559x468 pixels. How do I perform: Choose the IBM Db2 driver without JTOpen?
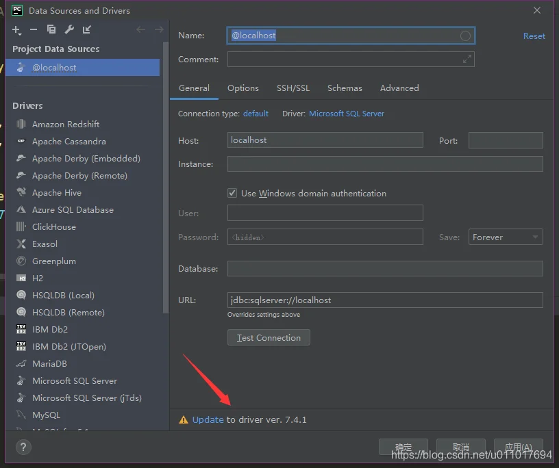pos(50,330)
